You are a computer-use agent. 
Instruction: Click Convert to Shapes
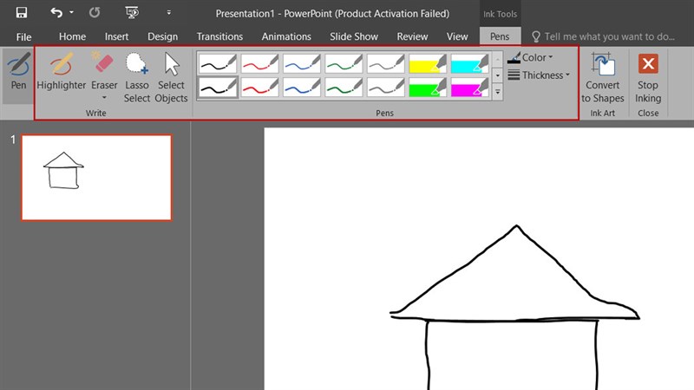(602, 78)
